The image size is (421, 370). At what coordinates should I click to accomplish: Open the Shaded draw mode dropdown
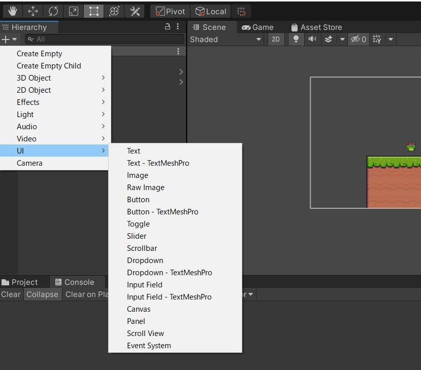[x=225, y=40]
